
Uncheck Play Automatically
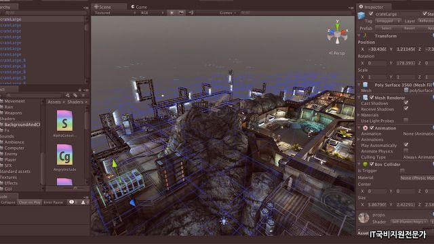pyautogui.click(x=406, y=144)
